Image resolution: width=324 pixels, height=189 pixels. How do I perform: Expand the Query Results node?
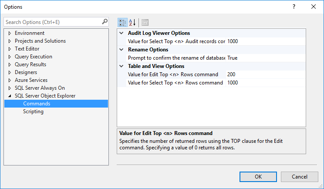(x=10, y=64)
